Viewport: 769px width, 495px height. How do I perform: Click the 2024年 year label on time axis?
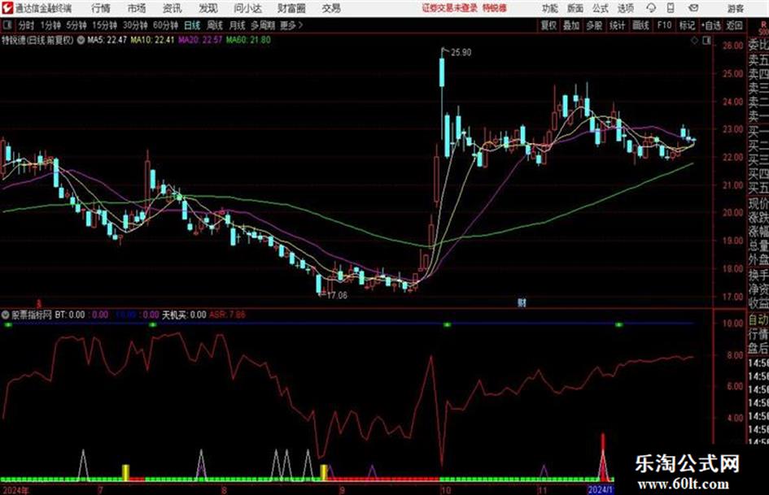pyautogui.click(x=15, y=489)
